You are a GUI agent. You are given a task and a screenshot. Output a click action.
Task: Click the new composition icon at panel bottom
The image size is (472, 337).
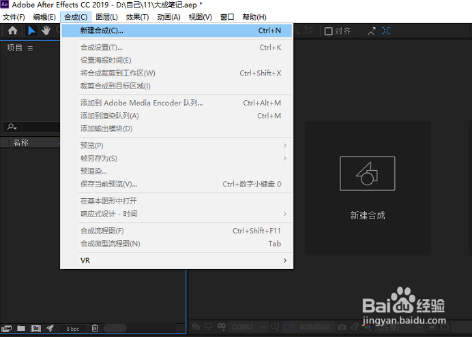pyautogui.click(x=35, y=328)
